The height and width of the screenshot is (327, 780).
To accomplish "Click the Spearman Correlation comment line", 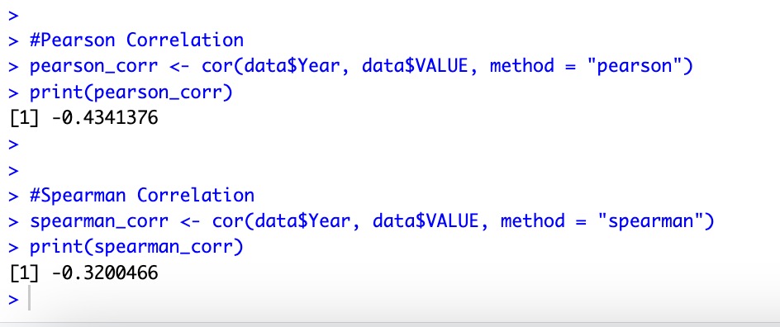I will point(142,196).
